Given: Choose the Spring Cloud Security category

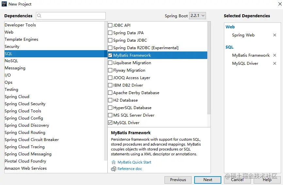Looking at the screenshot, I should [x=25, y=104].
